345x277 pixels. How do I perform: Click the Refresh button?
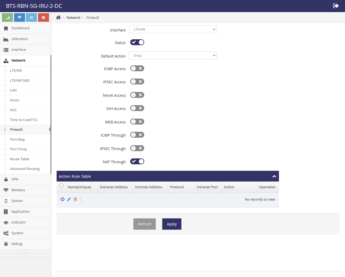(x=144, y=224)
